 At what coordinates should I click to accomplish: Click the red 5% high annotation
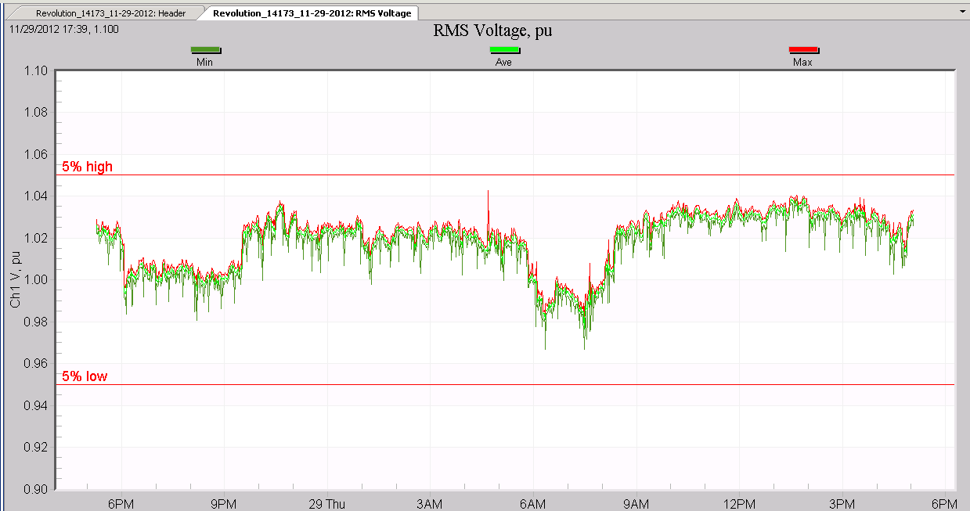88,167
